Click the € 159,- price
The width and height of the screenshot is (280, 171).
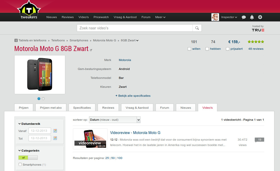point(234,42)
